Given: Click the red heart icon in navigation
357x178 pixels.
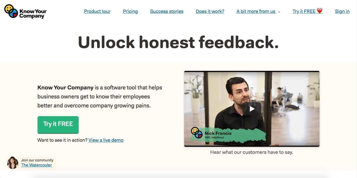Looking at the screenshot, I should [319, 11].
